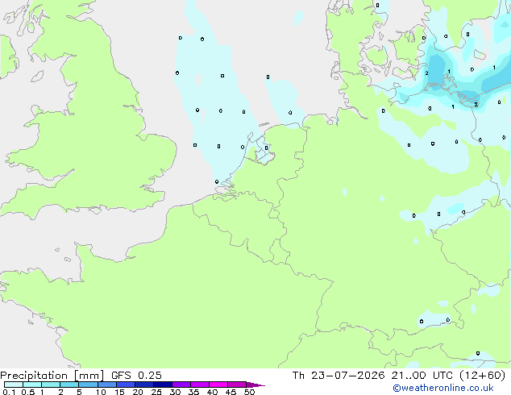Click the '0.1' legend scale number
The height and width of the screenshot is (395, 511).
[9, 392]
